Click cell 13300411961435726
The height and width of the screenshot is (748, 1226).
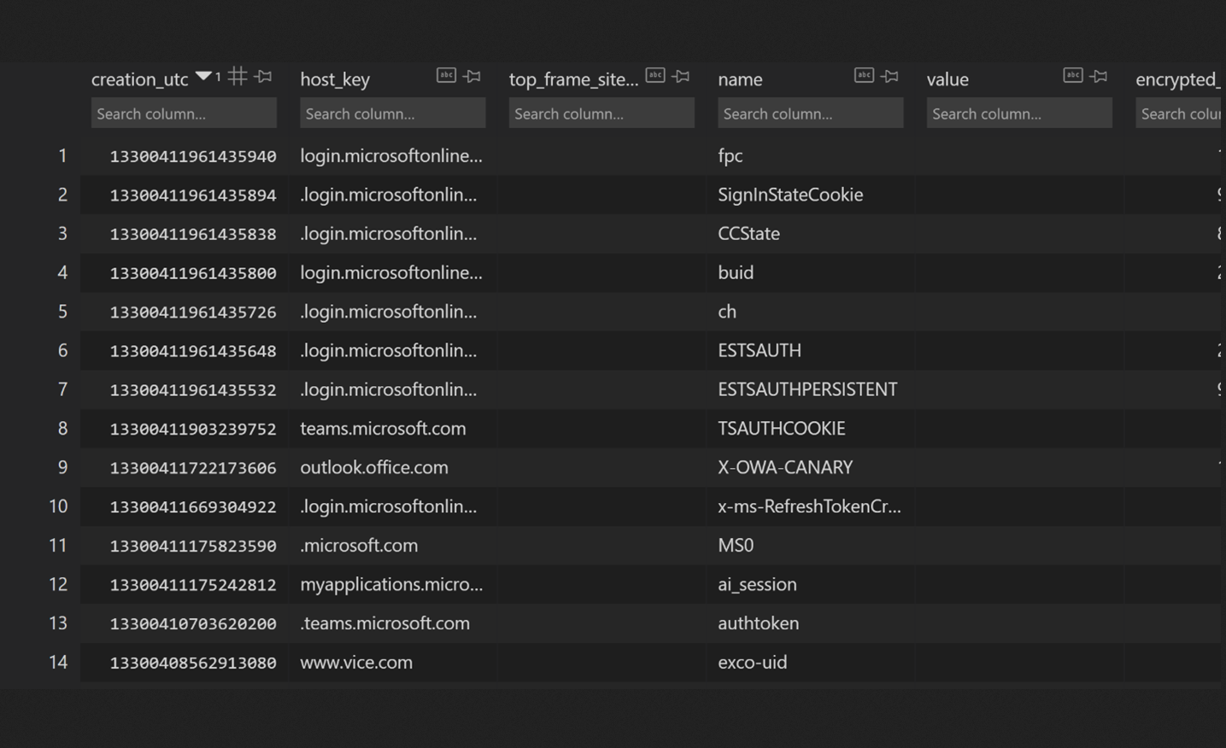coord(193,313)
